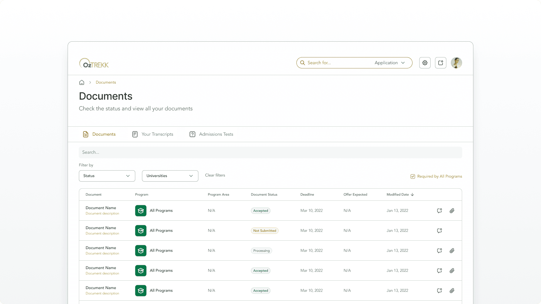Expand the Application search scope dropdown
541x304 pixels.
click(390, 63)
